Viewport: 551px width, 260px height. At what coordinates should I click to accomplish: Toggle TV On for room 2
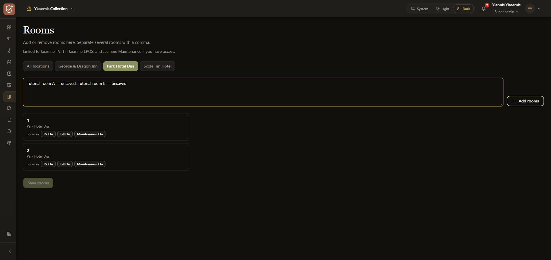pyautogui.click(x=48, y=164)
